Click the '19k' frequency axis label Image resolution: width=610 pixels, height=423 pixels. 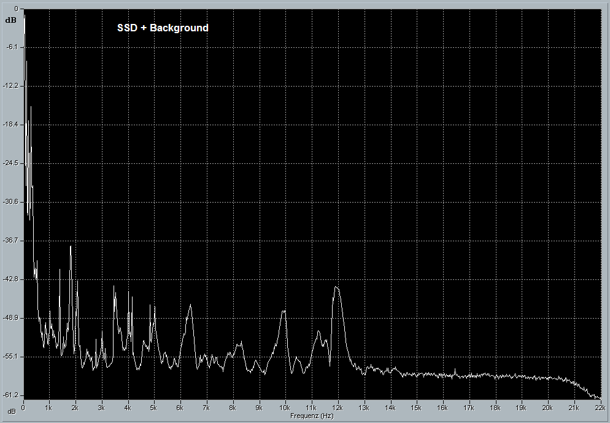point(521,408)
